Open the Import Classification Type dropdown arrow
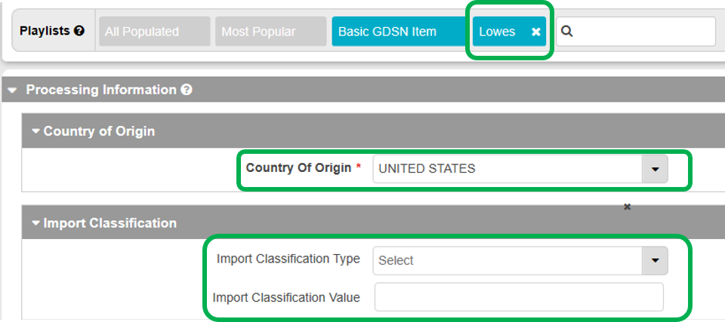725x322 pixels. click(655, 260)
